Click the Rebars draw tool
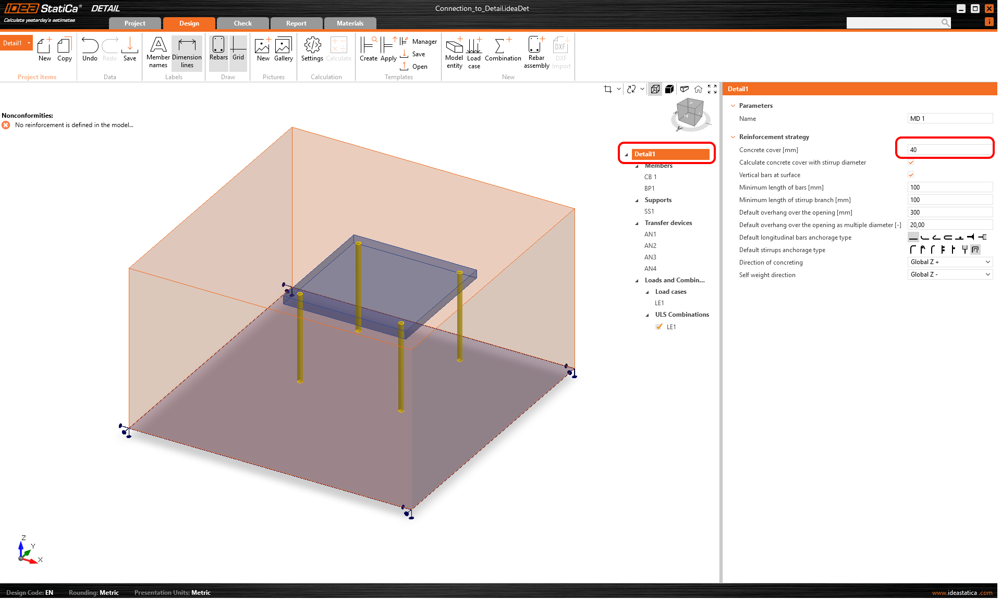1001x599 pixels. click(x=218, y=49)
